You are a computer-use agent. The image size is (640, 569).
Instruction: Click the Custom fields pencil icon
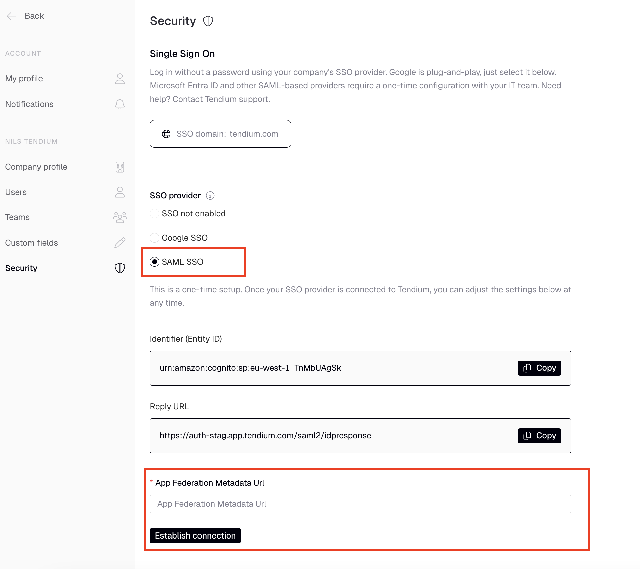pos(119,243)
